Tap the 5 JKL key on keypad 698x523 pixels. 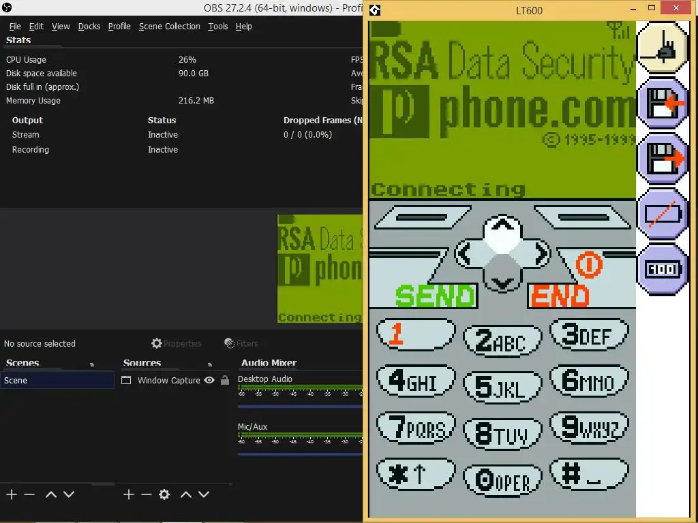502,387
